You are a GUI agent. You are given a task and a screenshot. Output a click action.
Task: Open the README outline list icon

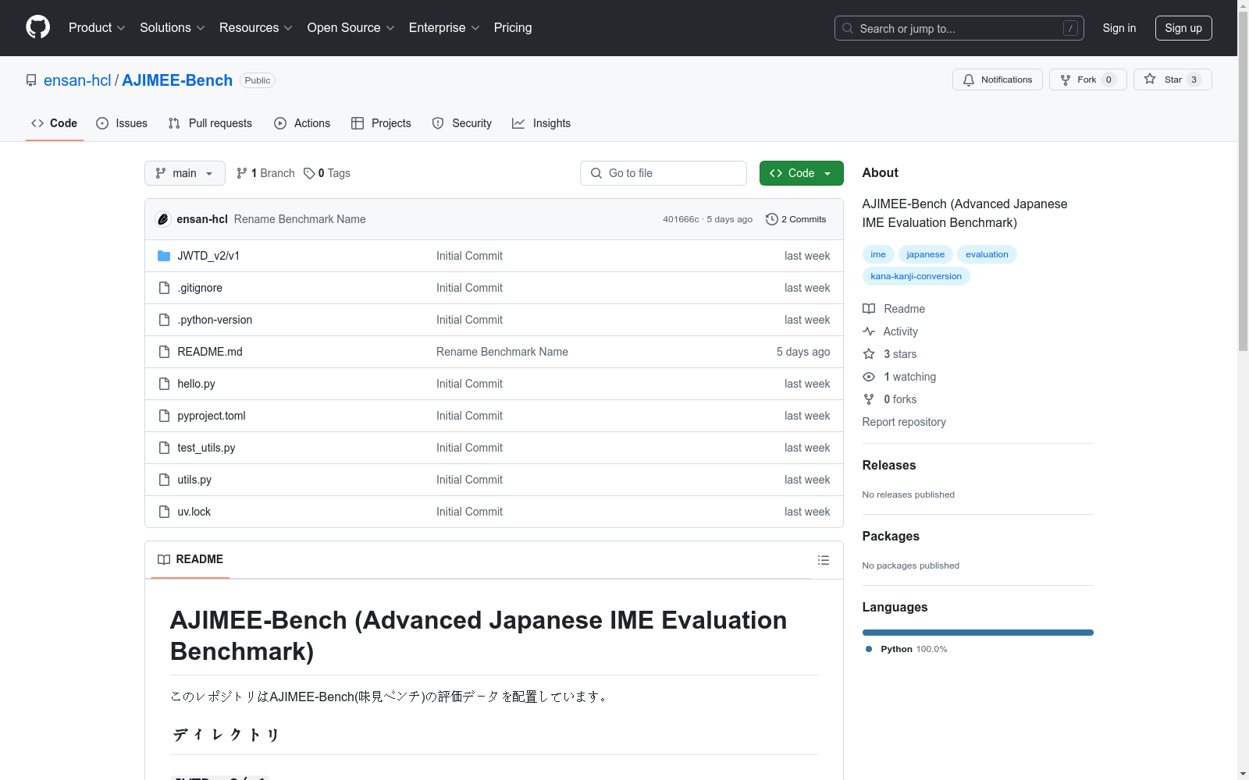[x=824, y=560]
